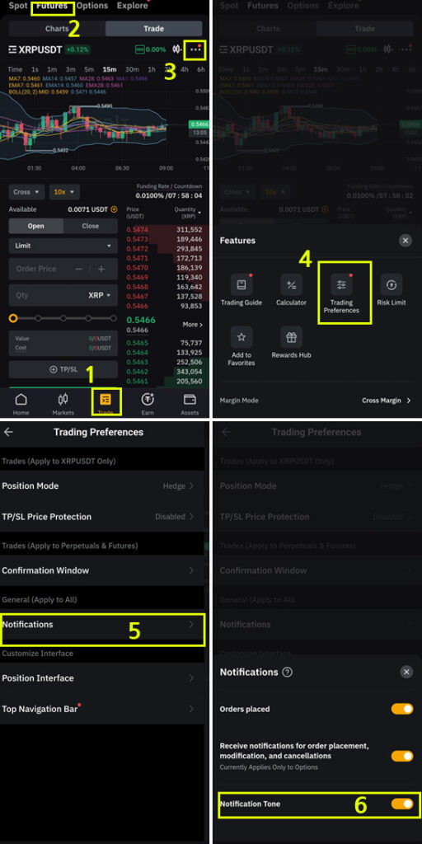Screen dimensions: 422x844
Task: Turn off the Orders placed toggle
Action: 402,709
